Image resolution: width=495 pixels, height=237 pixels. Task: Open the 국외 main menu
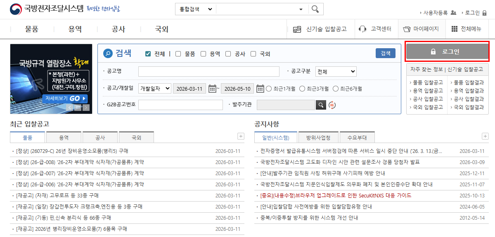(x=162, y=29)
